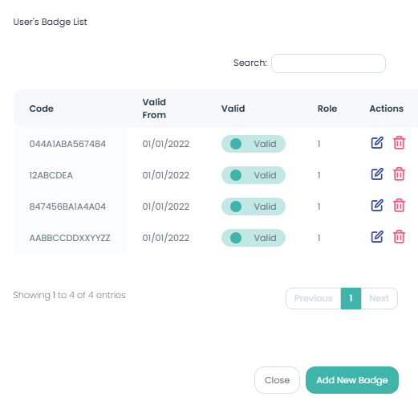Delete badge AABBCCDDXXYYZZ
418x405 pixels.
click(x=399, y=237)
